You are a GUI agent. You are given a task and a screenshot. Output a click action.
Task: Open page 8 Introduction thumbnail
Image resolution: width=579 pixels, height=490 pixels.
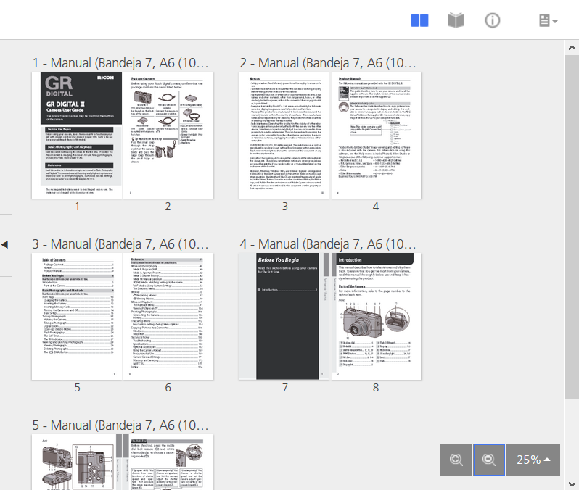[376, 316]
